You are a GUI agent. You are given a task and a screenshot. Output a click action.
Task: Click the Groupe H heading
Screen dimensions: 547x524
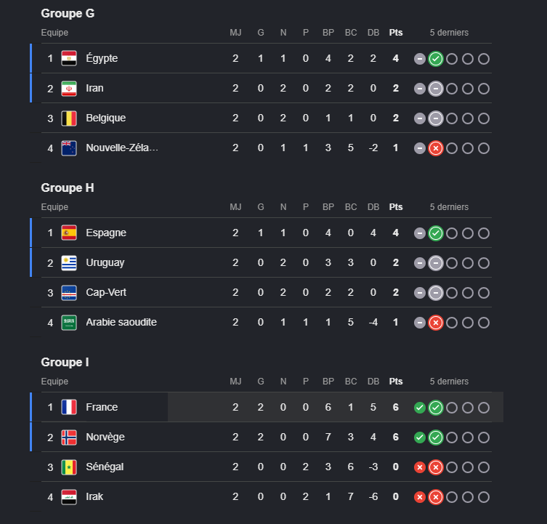pos(68,188)
